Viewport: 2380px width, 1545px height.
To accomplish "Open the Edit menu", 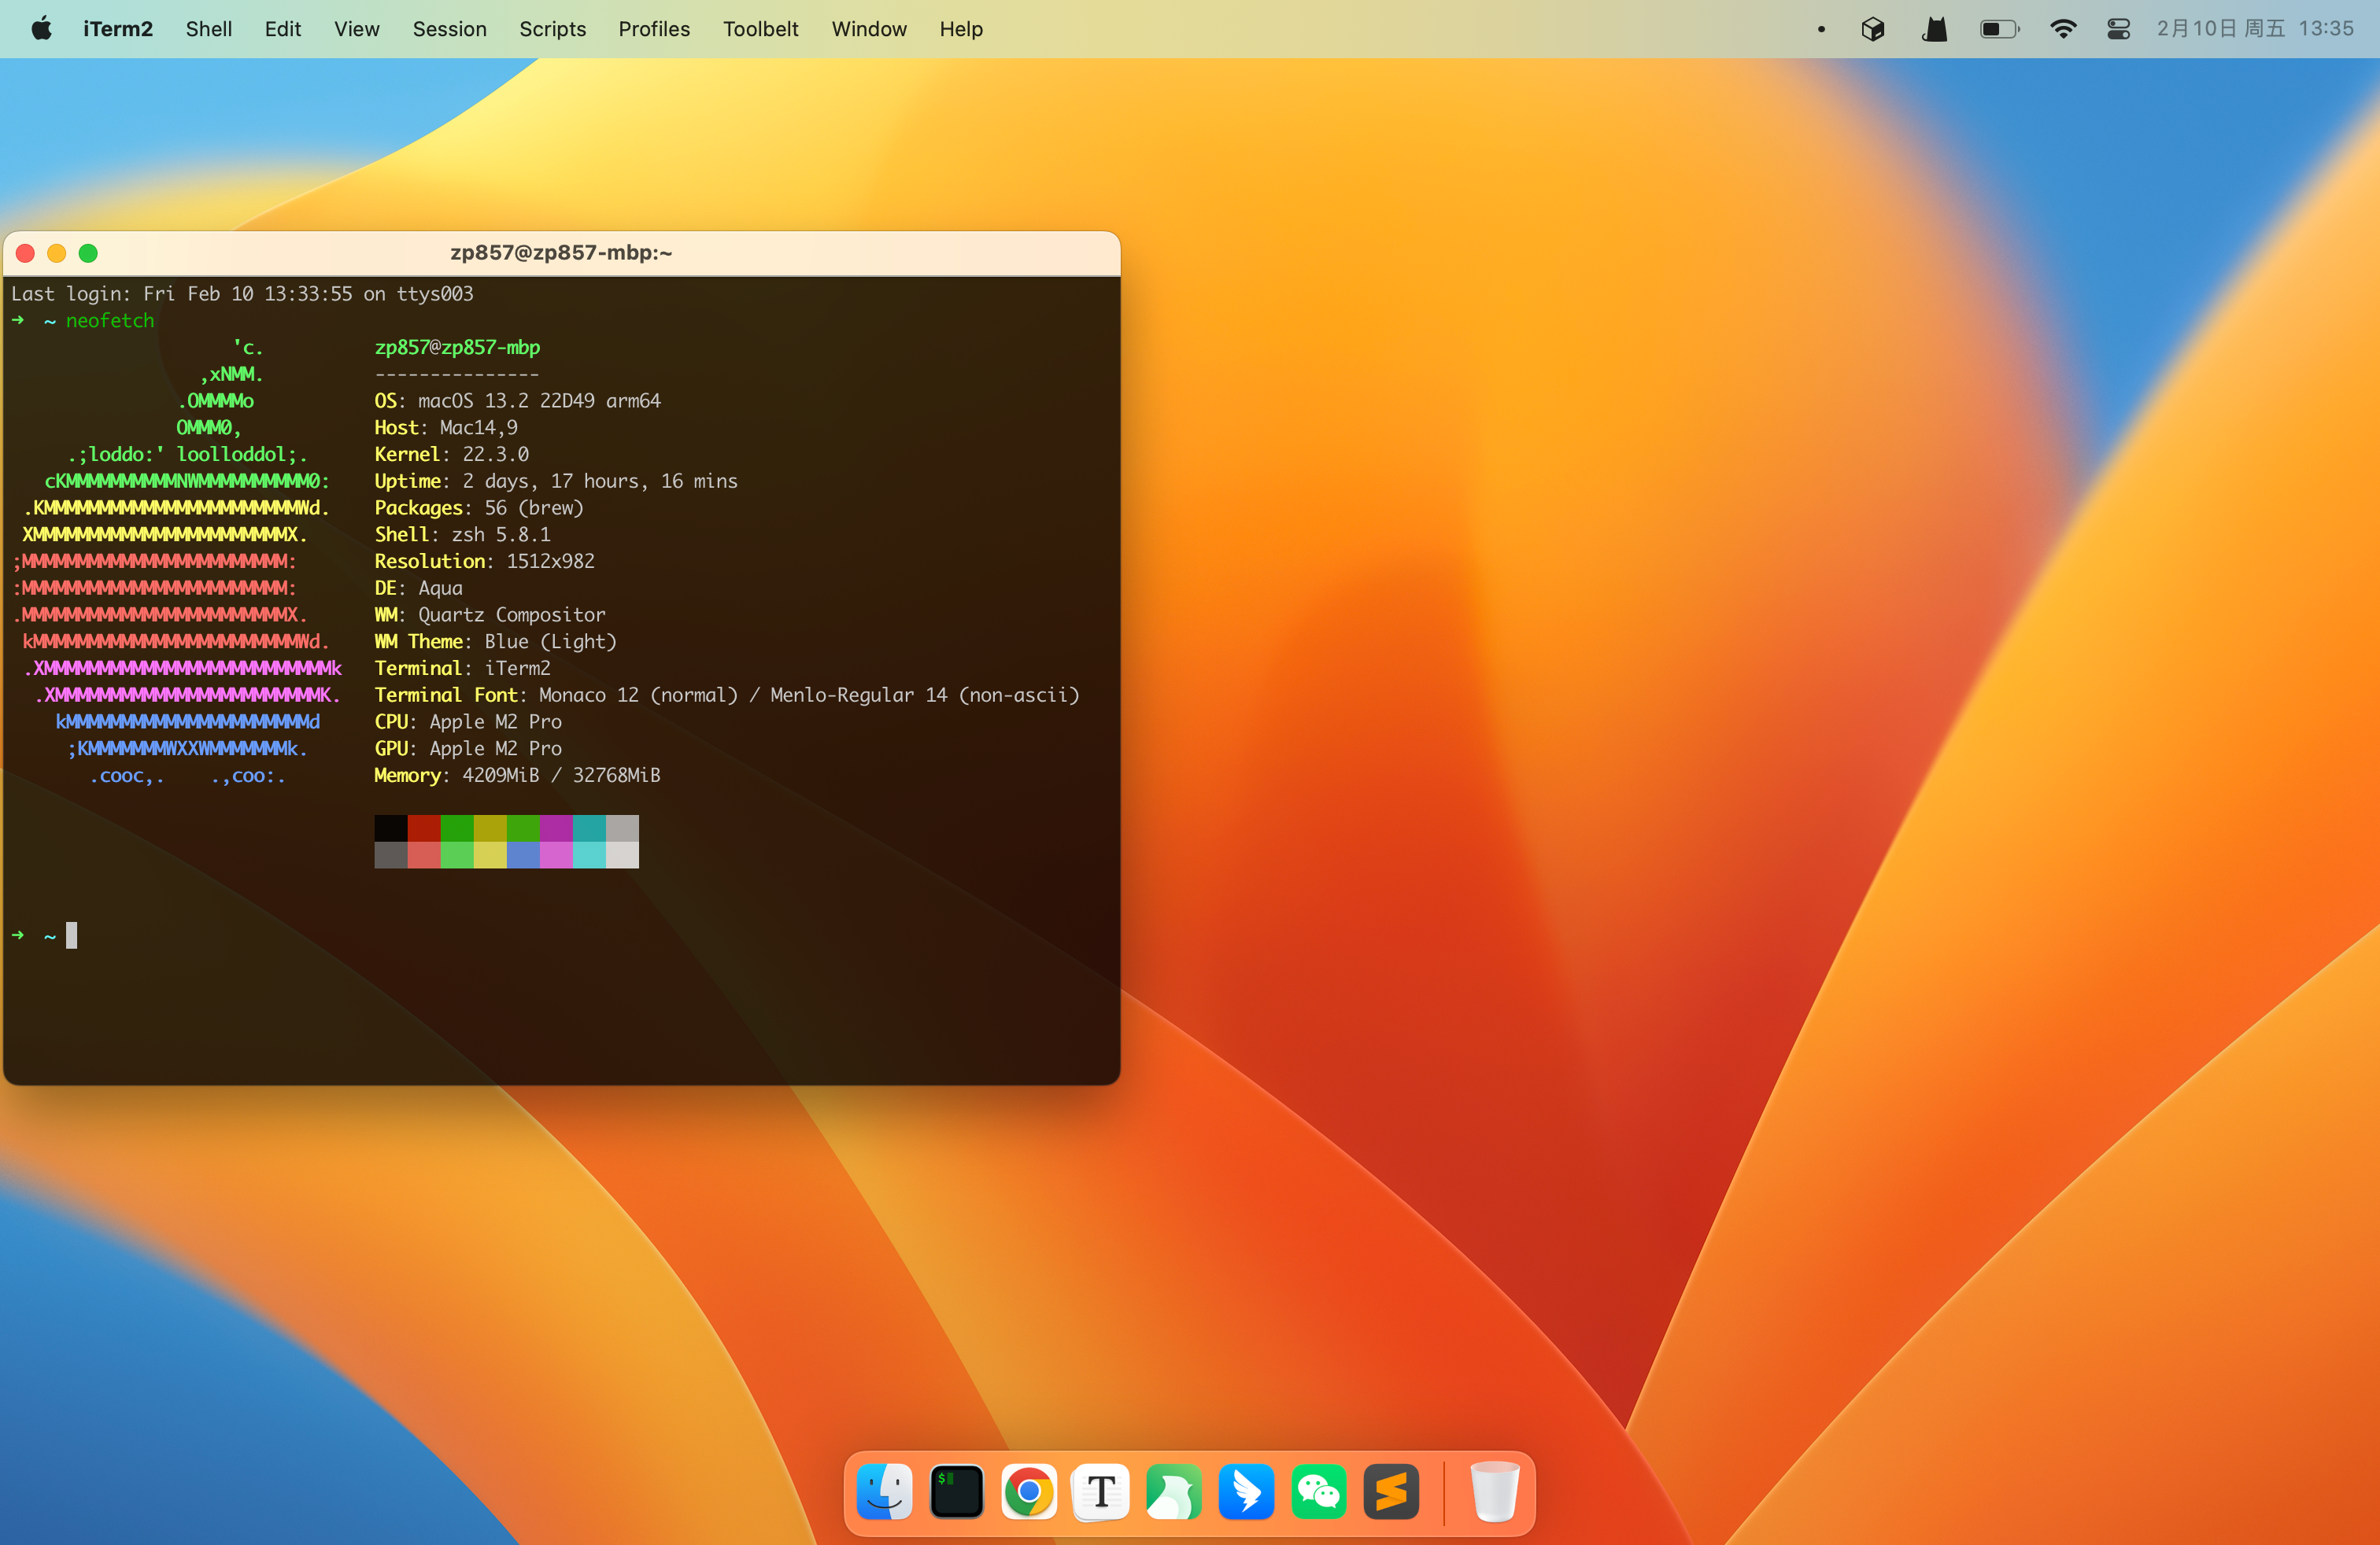I will coord(283,29).
